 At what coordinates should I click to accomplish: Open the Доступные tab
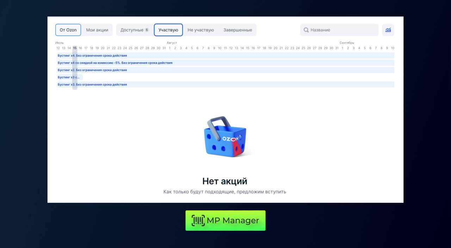point(132,30)
